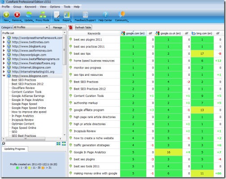The width and height of the screenshot is (226, 179).
Task: Activate the Proxy Mode icon
Action: coord(43,15)
